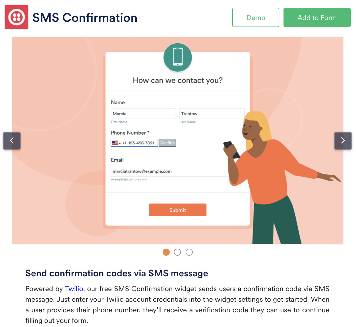Open the country code dropdown arrow
Viewport: 356px width, 327px height.
point(120,143)
